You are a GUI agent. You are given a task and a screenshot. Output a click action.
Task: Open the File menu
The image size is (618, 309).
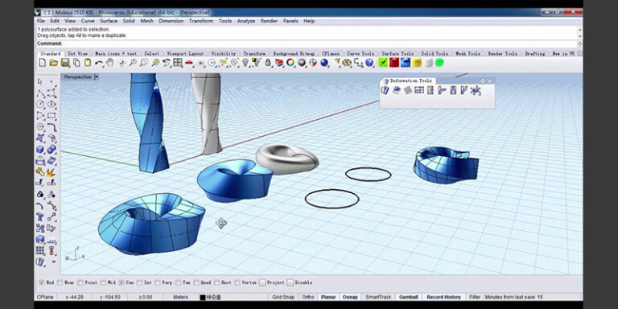coord(40,21)
